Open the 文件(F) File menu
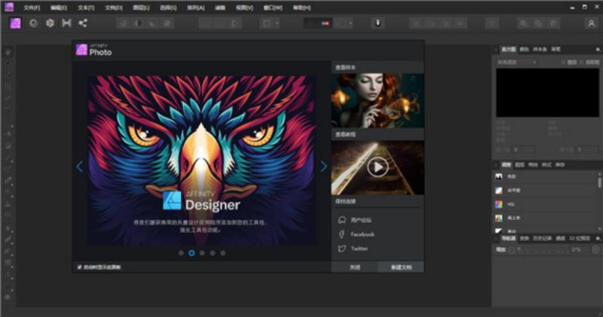The height and width of the screenshot is (317, 603). [32, 8]
